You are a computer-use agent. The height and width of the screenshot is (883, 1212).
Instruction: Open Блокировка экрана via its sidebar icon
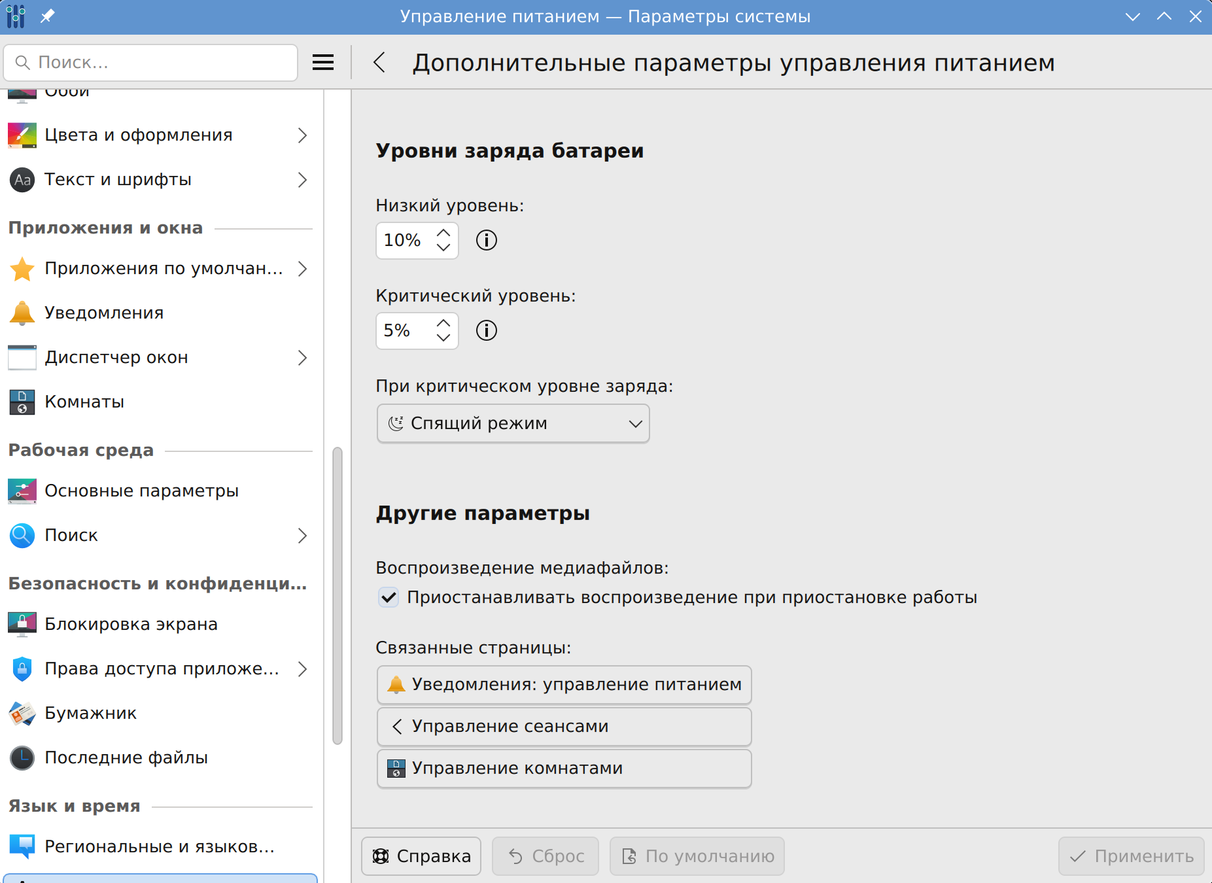[22, 625]
